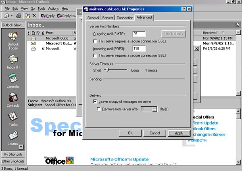Close the background dialog with X button

click(x=196, y=49)
